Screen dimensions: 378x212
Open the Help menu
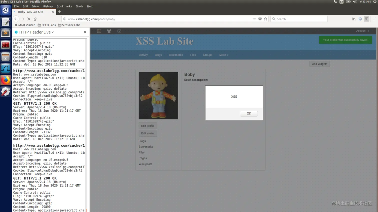tap(90, 6)
